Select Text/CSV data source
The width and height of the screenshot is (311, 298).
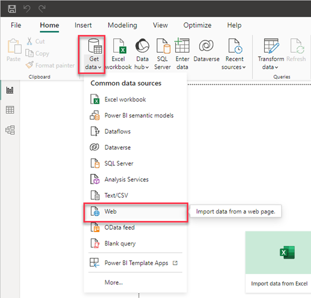click(x=116, y=195)
